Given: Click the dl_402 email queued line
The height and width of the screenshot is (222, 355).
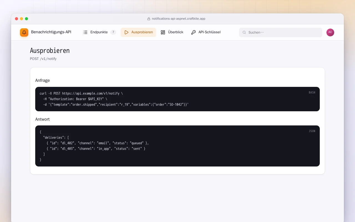Looking at the screenshot, I should (98, 143).
